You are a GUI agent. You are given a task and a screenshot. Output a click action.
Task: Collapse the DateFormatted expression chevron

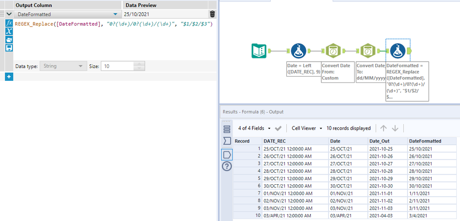9,14
